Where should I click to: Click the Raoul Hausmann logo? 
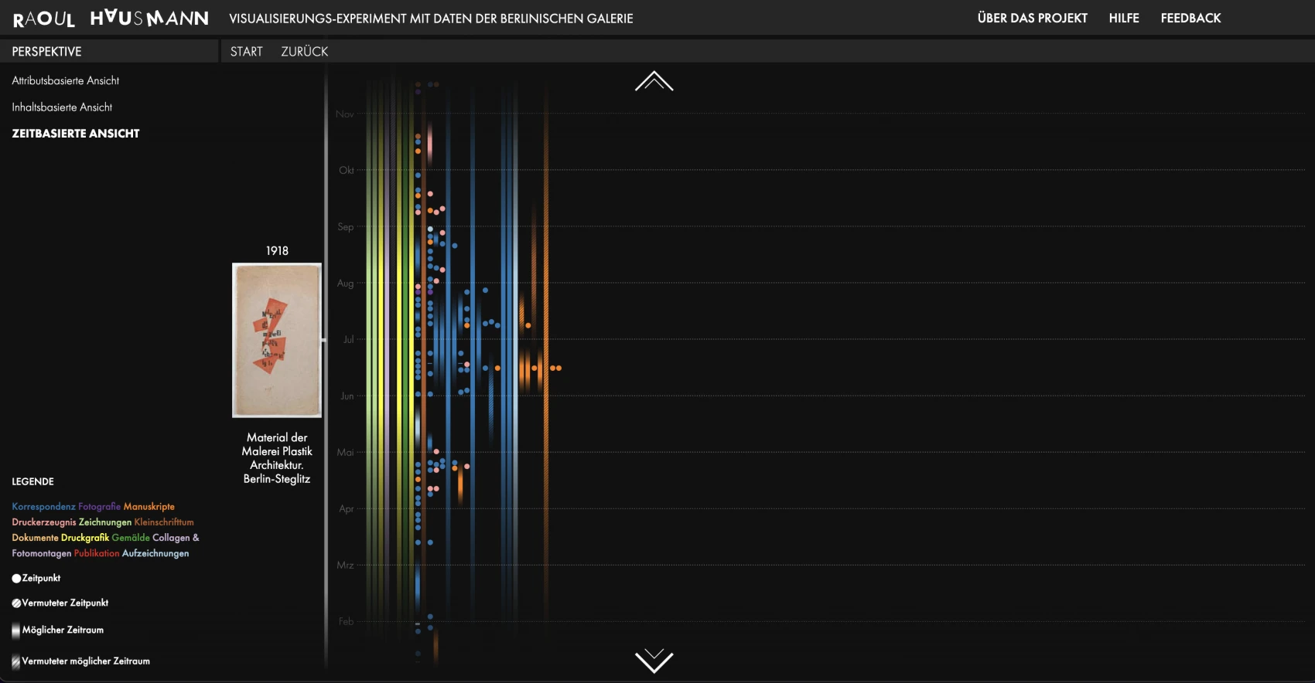(111, 18)
